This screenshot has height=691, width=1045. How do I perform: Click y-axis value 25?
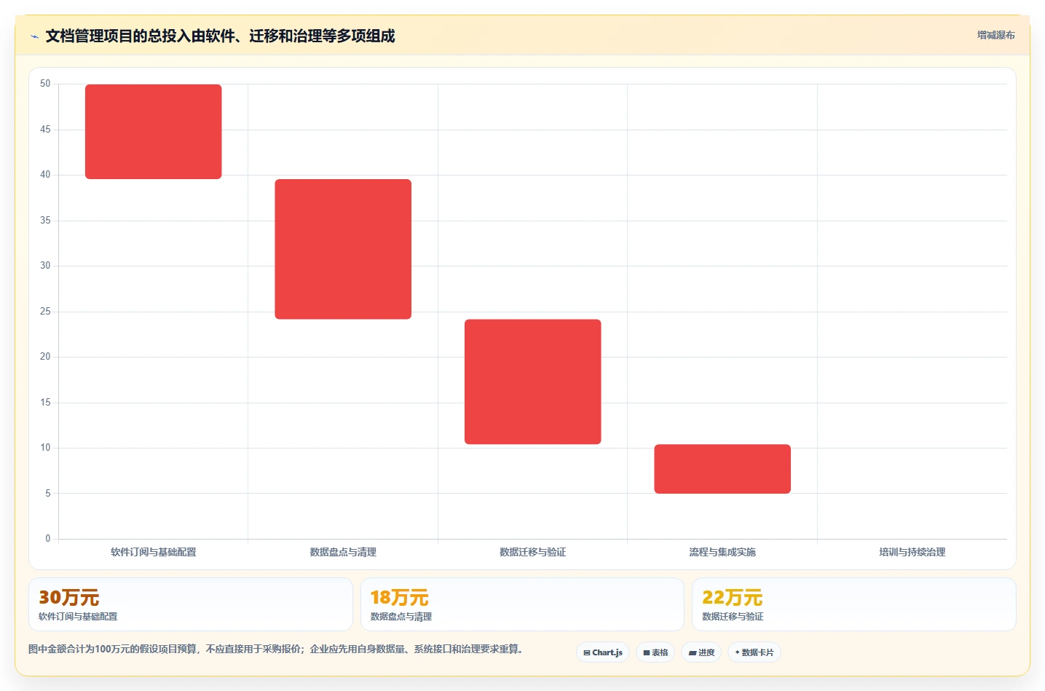pos(45,312)
